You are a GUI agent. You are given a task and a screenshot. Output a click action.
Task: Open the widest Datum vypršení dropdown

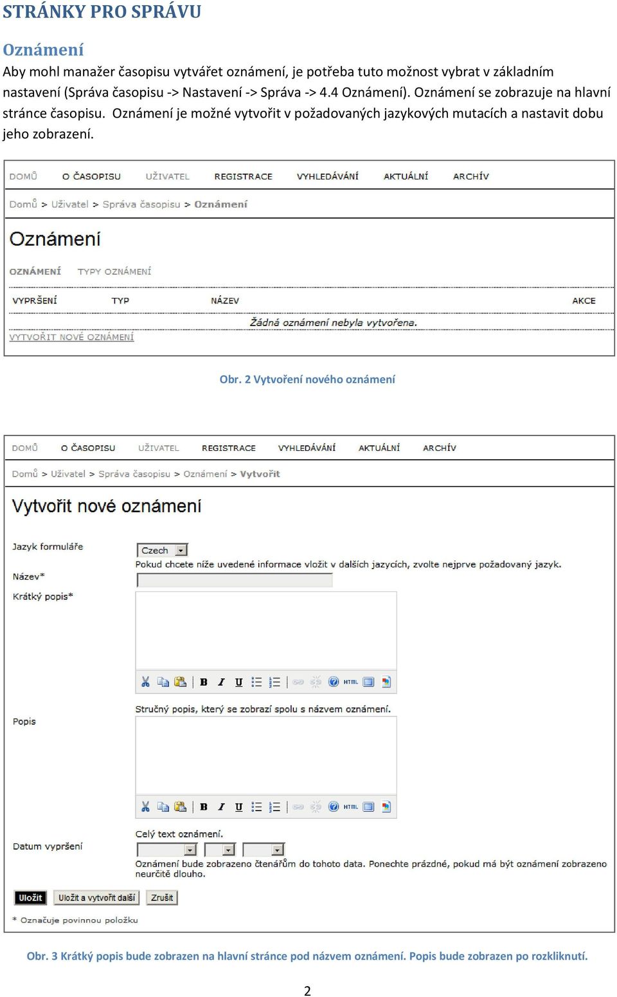(x=167, y=850)
